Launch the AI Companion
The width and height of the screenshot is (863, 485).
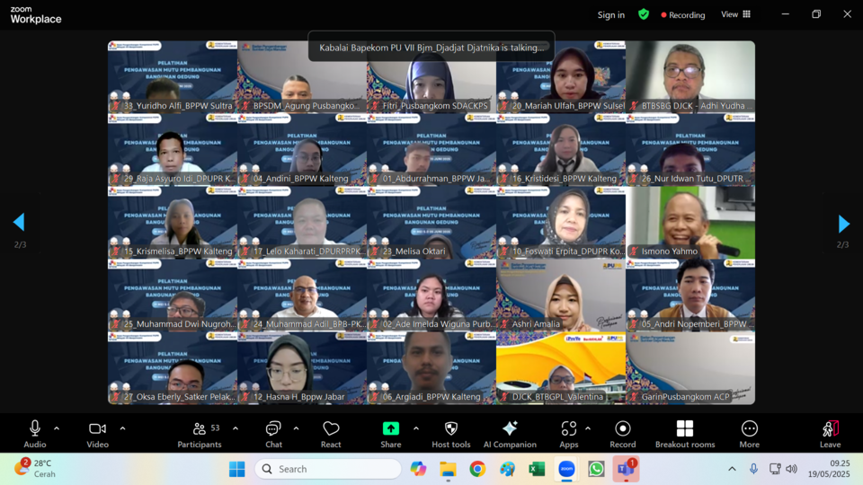510,433
